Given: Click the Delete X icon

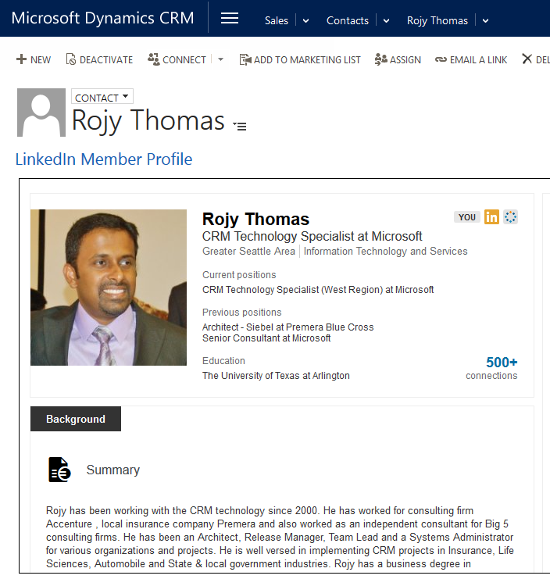Looking at the screenshot, I should click(x=527, y=59).
